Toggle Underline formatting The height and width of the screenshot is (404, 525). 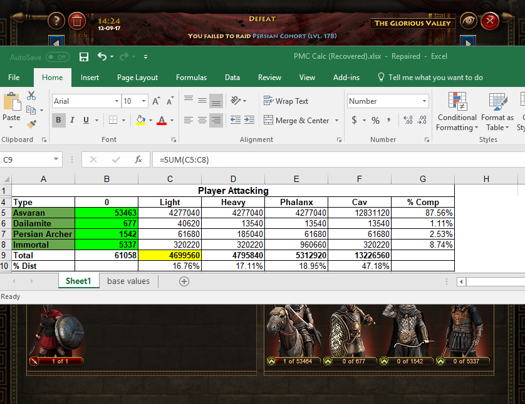tap(86, 120)
